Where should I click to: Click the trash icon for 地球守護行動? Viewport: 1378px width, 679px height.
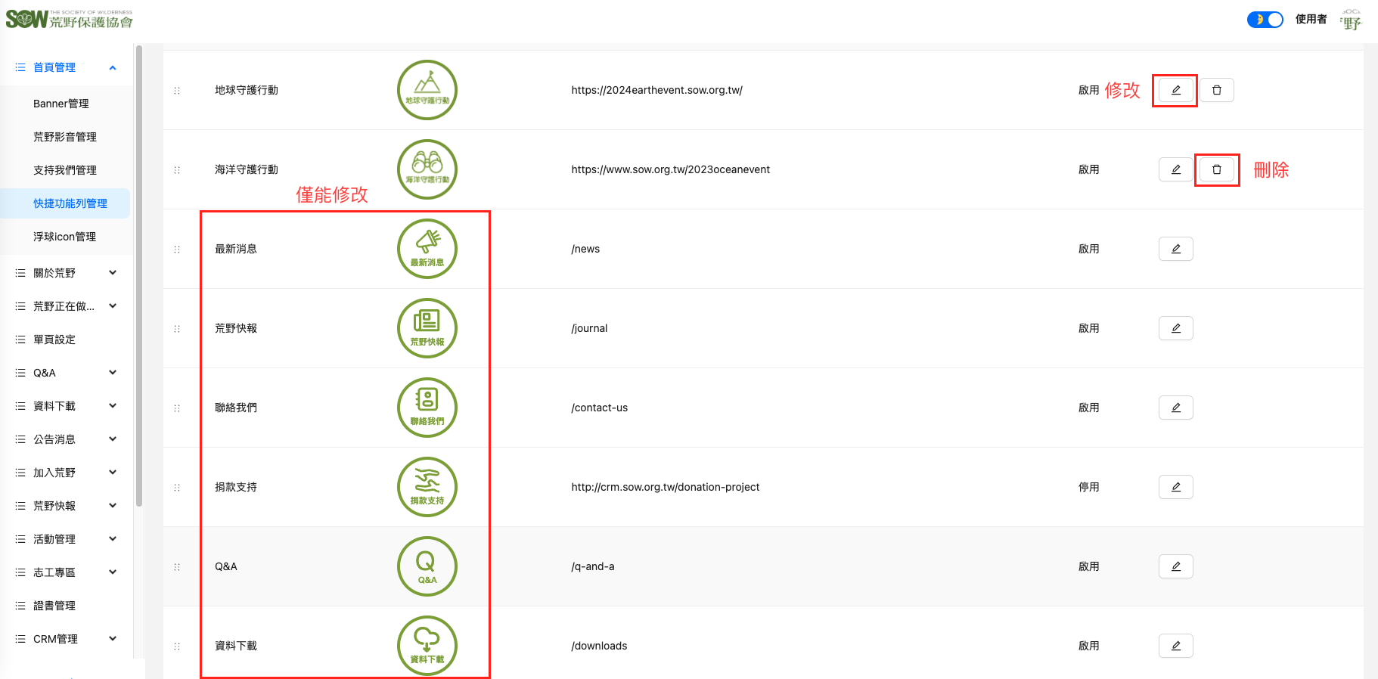coord(1216,90)
